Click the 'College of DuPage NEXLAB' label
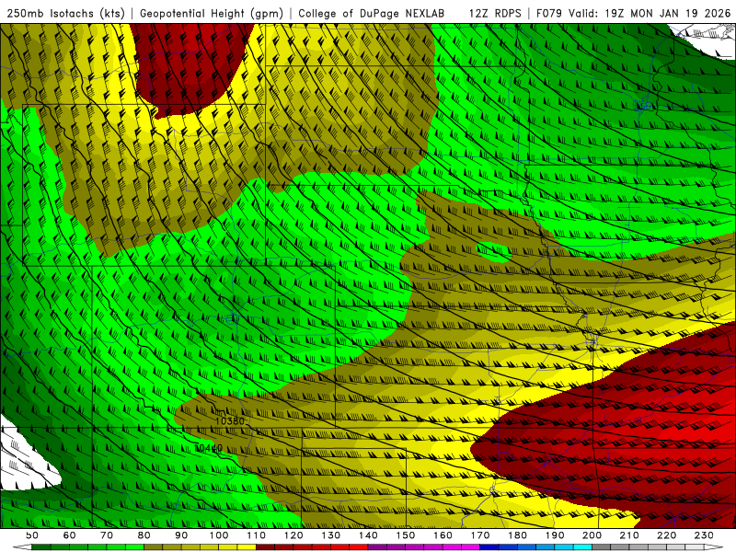The image size is (736, 552). (x=371, y=13)
